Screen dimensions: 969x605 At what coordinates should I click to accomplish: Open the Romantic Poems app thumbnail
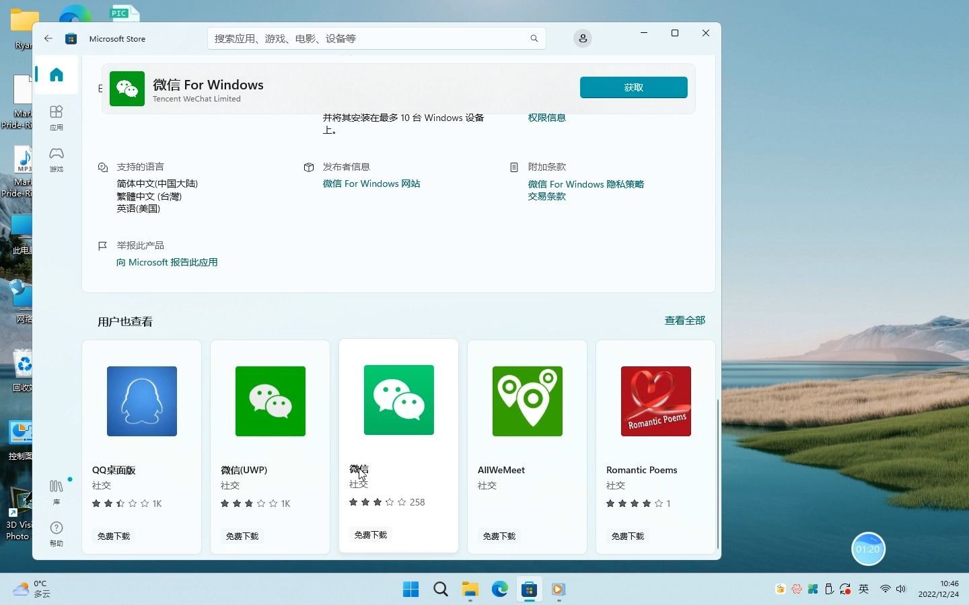coord(656,401)
